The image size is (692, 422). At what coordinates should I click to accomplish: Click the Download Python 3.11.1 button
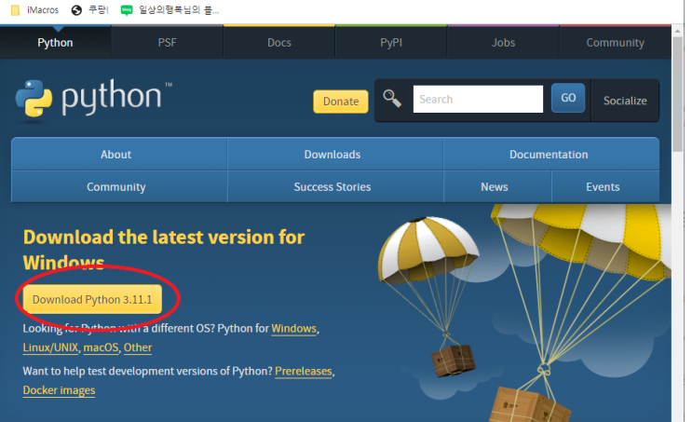click(91, 299)
